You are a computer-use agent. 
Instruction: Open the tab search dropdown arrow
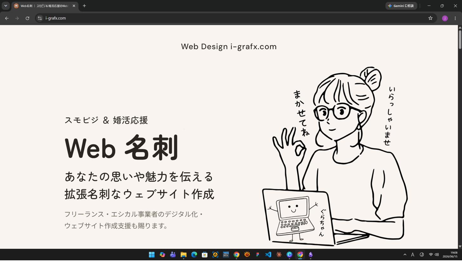click(x=5, y=6)
